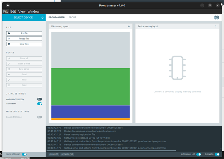Click the down arrow on Select Device
The width and height of the screenshot is (224, 159).
pyautogui.click(x=42, y=18)
